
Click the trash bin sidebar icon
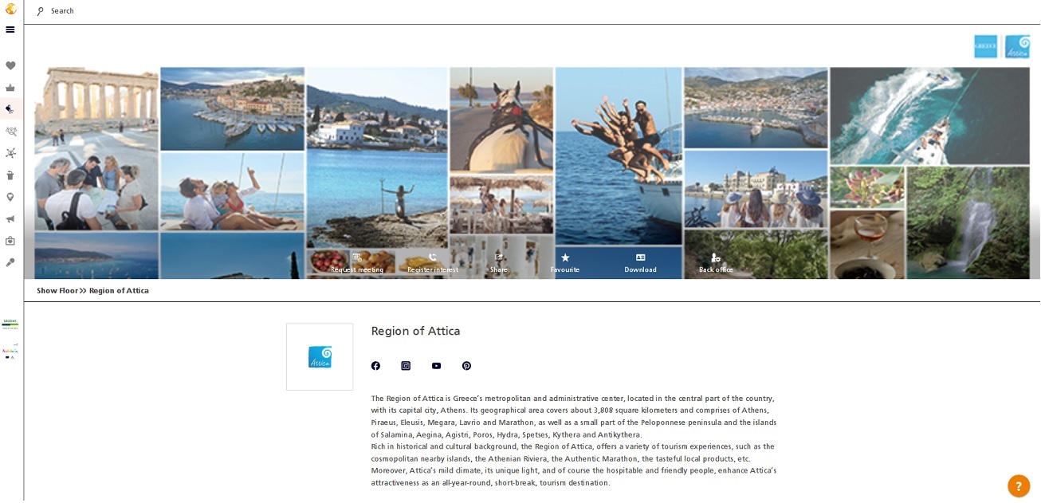coord(10,175)
